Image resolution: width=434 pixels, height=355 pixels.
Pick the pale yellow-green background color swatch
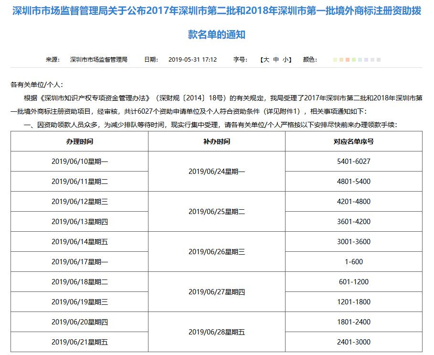[x=335, y=60]
